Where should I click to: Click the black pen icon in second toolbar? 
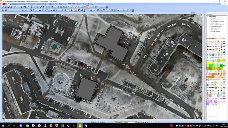[x=54, y=10]
